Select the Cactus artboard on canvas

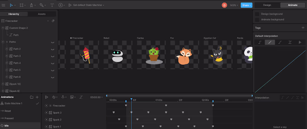click(x=151, y=55)
